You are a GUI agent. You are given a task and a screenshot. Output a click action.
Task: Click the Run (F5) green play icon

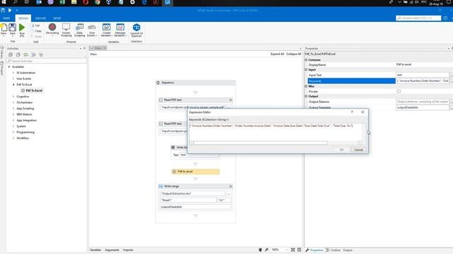coord(22,28)
